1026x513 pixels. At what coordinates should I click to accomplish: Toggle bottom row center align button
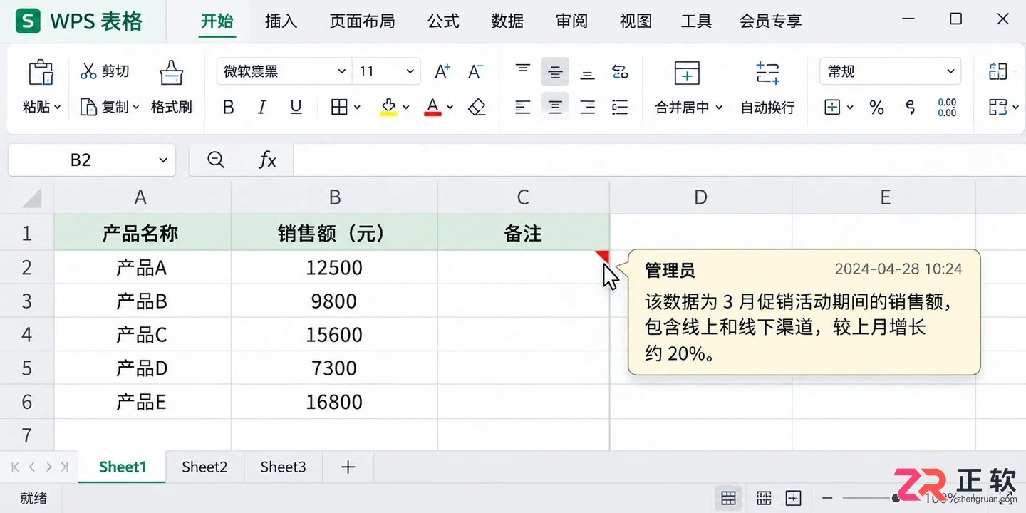[555, 107]
